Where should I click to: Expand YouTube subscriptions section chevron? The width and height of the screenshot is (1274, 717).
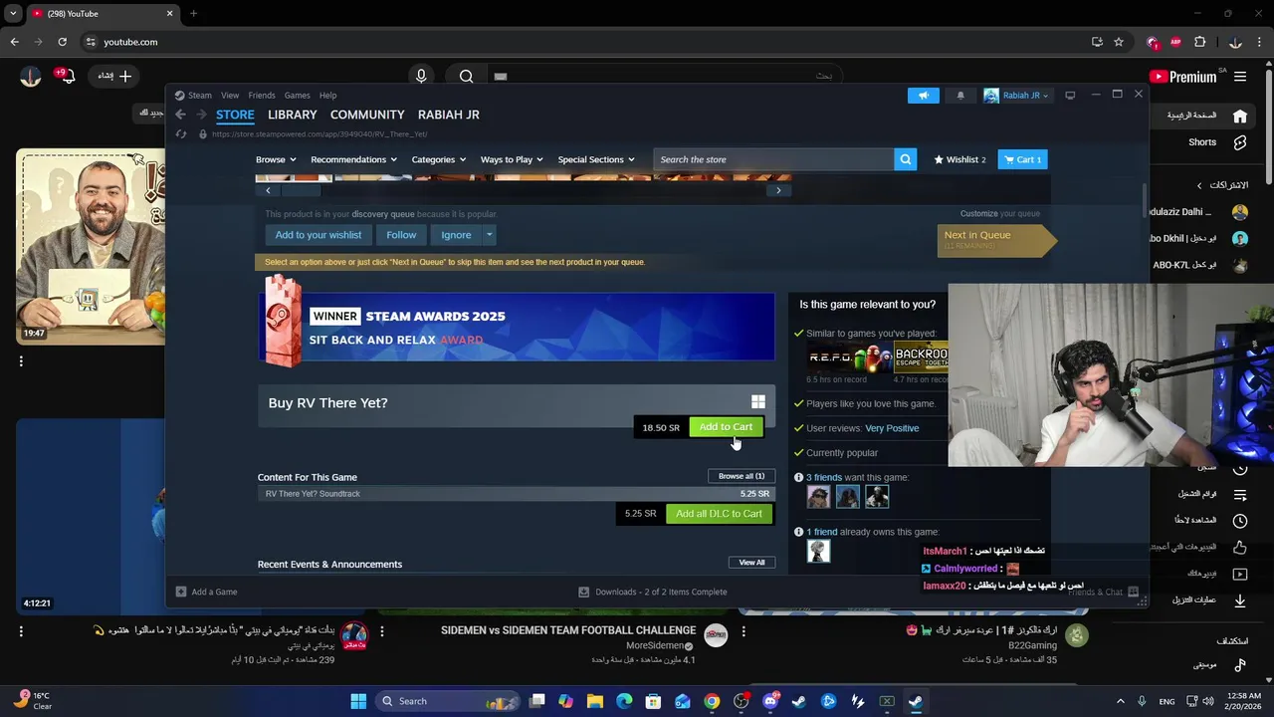[1199, 185]
